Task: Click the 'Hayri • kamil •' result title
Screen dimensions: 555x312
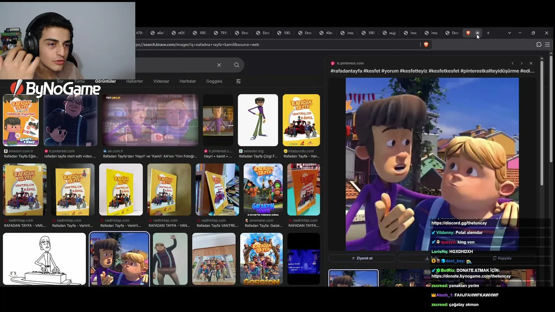Action: coord(218,156)
